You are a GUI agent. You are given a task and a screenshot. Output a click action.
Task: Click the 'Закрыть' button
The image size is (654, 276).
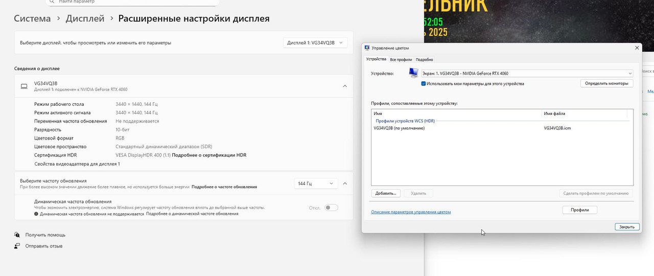pyautogui.click(x=627, y=227)
